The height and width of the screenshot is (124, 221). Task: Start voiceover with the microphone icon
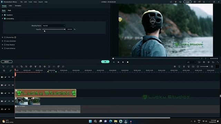coord(184,66)
